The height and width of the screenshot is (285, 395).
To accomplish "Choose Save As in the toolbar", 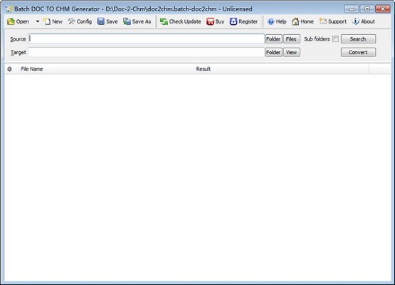I will (137, 21).
